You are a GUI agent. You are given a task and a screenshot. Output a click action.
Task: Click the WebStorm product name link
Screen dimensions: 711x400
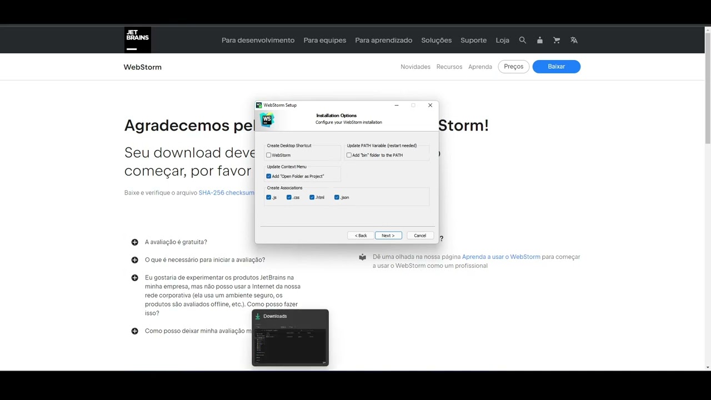(x=143, y=67)
